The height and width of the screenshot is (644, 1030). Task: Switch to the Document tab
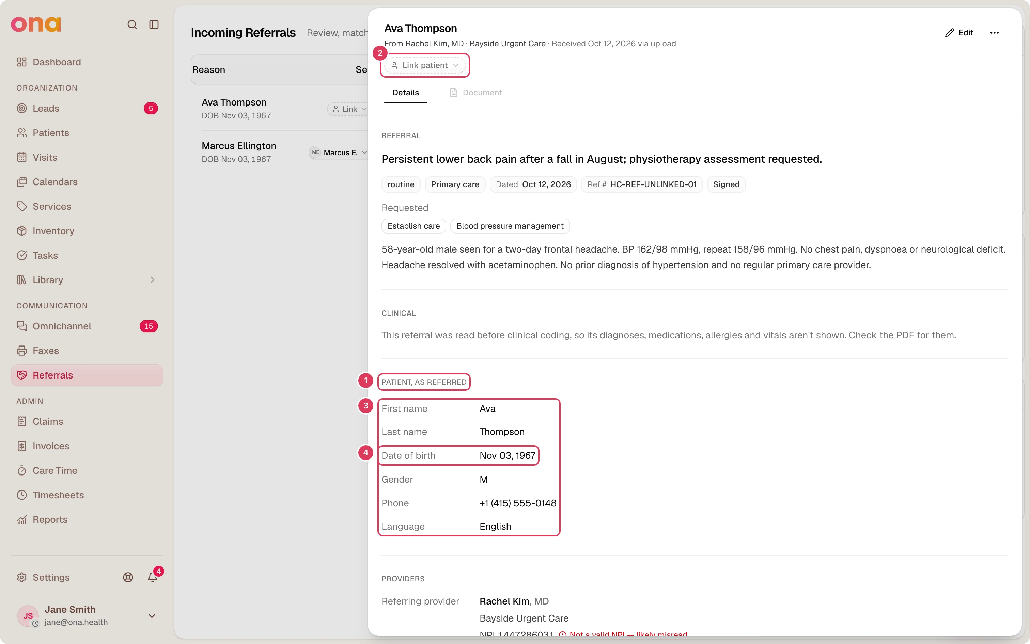point(475,93)
